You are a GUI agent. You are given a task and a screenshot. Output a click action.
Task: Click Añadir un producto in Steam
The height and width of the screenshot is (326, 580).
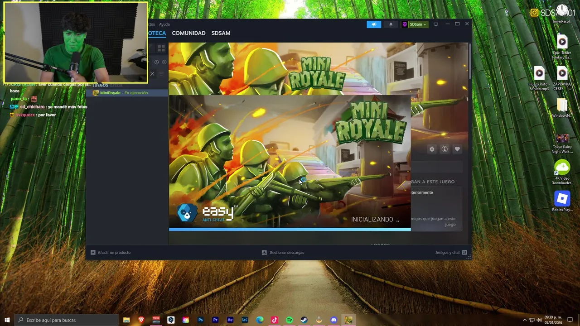click(111, 253)
